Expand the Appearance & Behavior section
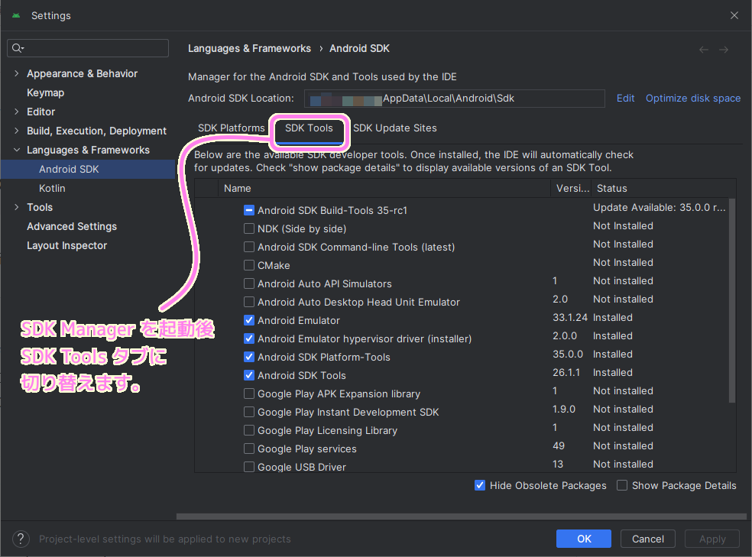752x557 pixels. (x=15, y=73)
